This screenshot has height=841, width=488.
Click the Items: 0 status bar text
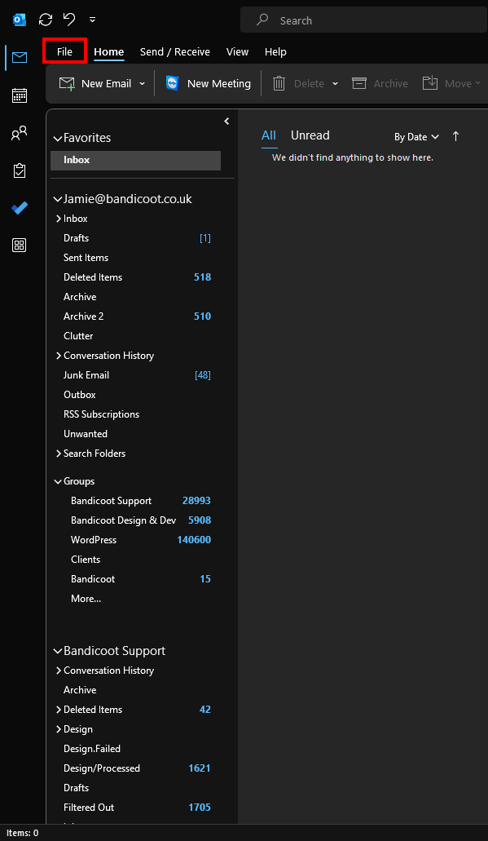click(x=23, y=833)
